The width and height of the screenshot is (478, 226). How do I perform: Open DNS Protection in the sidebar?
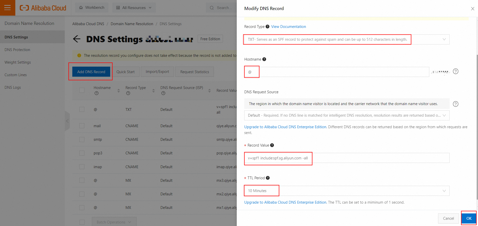(x=32, y=50)
